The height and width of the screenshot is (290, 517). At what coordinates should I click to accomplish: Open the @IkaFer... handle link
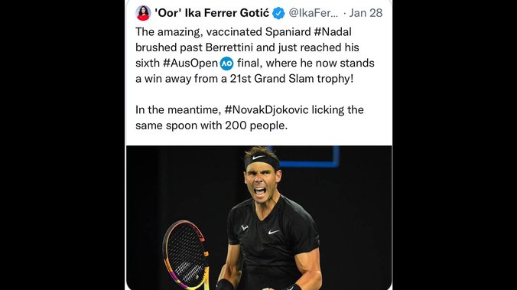click(x=314, y=13)
